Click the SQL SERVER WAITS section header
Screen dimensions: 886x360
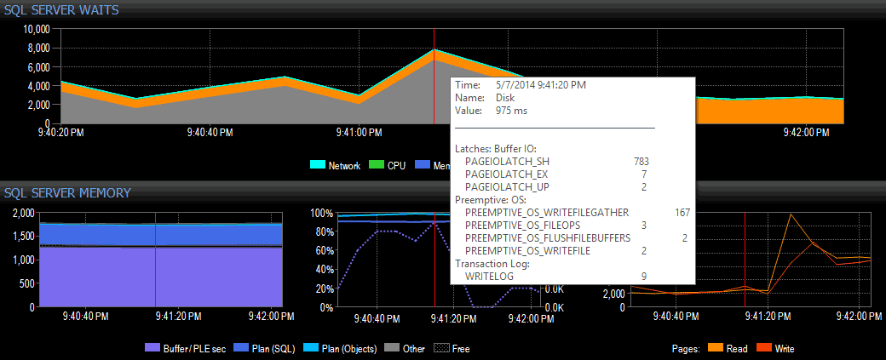click(x=61, y=10)
